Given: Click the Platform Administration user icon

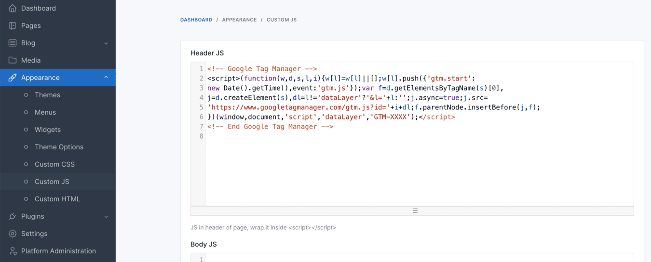Looking at the screenshot, I should coord(13,251).
